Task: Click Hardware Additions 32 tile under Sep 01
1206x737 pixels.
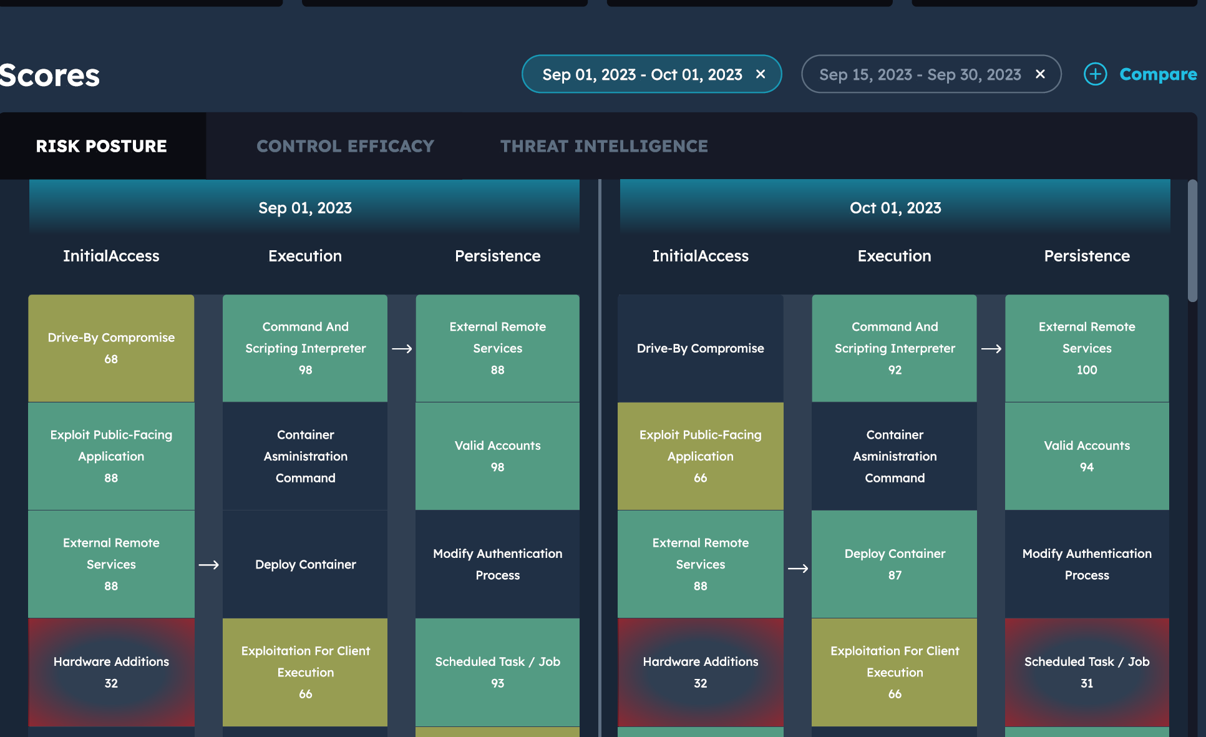Action: (111, 672)
